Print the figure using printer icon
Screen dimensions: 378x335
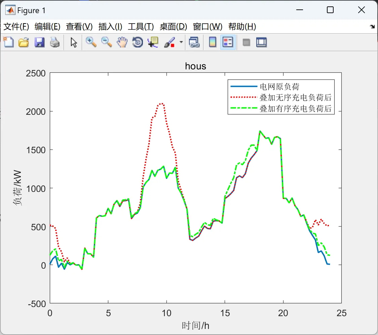point(55,42)
